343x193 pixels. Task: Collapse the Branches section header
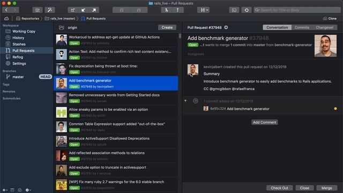click(x=9, y=71)
